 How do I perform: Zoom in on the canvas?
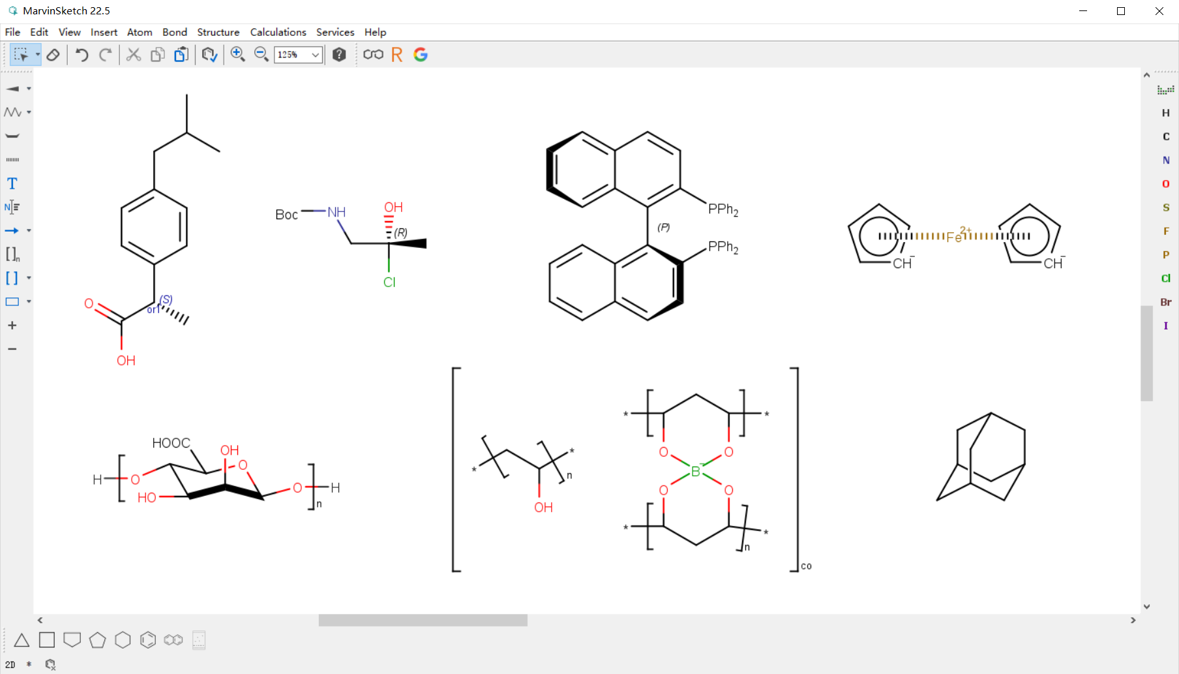[237, 55]
